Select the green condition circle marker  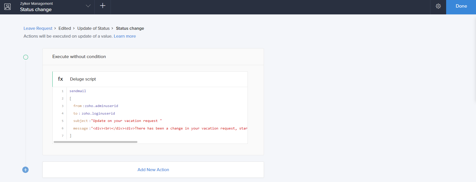(26, 57)
